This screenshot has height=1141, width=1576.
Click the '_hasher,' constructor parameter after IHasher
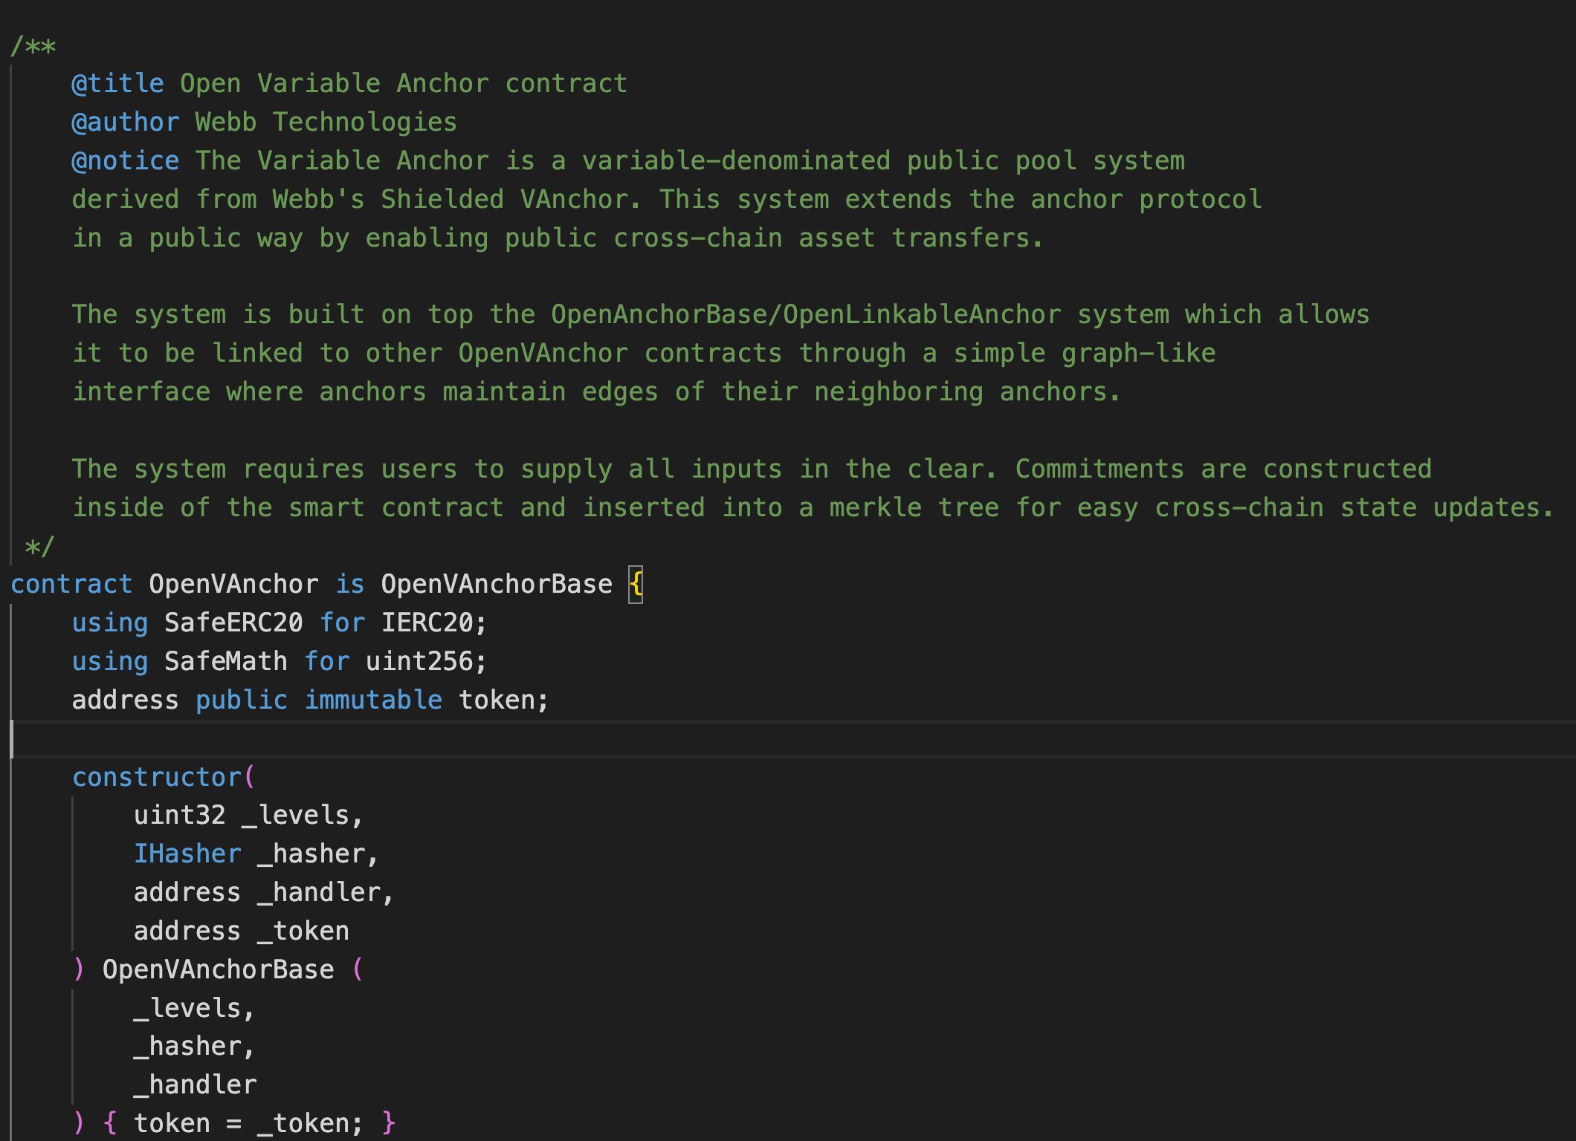tap(318, 854)
